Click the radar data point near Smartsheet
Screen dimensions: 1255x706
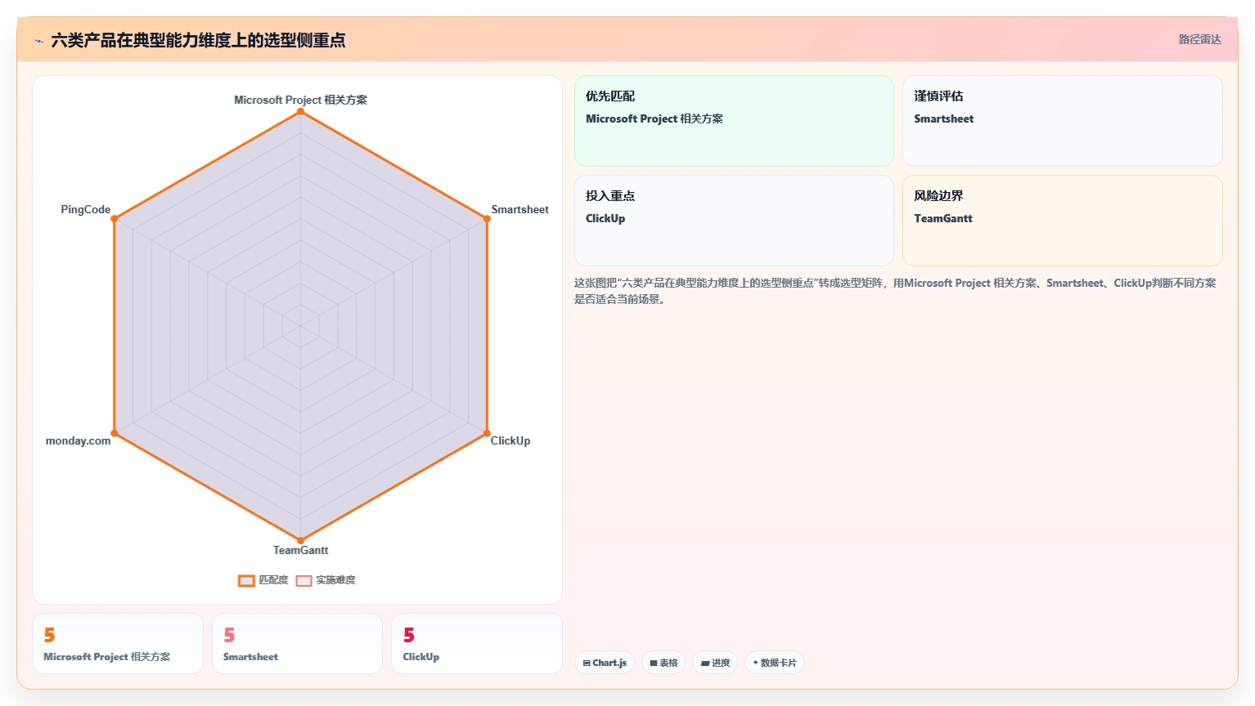487,218
